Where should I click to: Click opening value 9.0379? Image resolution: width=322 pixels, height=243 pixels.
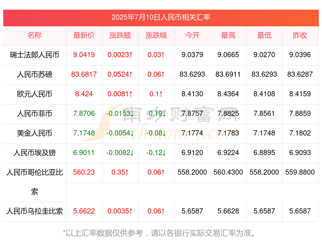click(192, 55)
